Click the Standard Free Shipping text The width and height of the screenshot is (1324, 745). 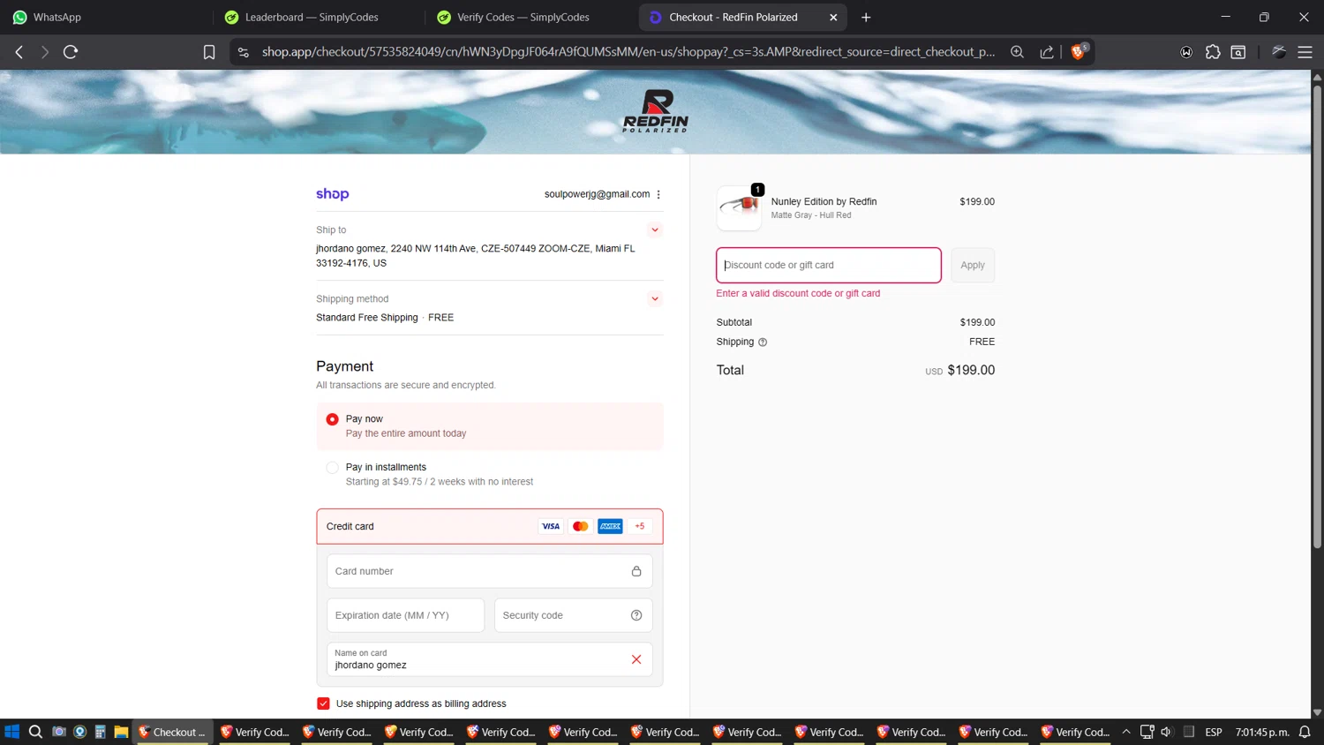click(367, 318)
